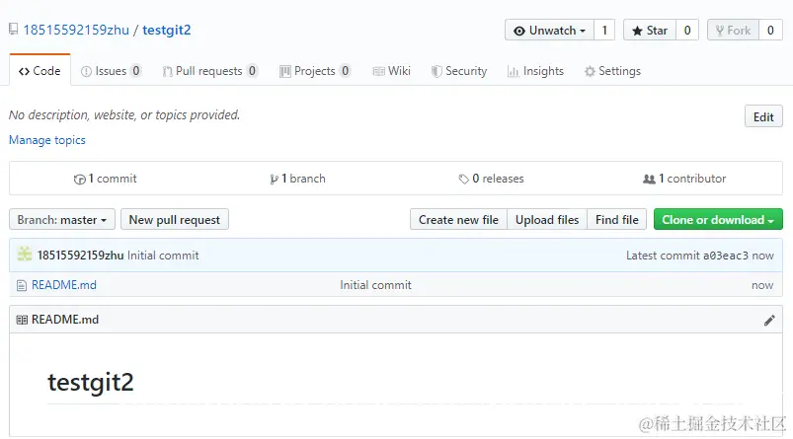
Task: Click the Code brackets icon
Action: point(24,71)
